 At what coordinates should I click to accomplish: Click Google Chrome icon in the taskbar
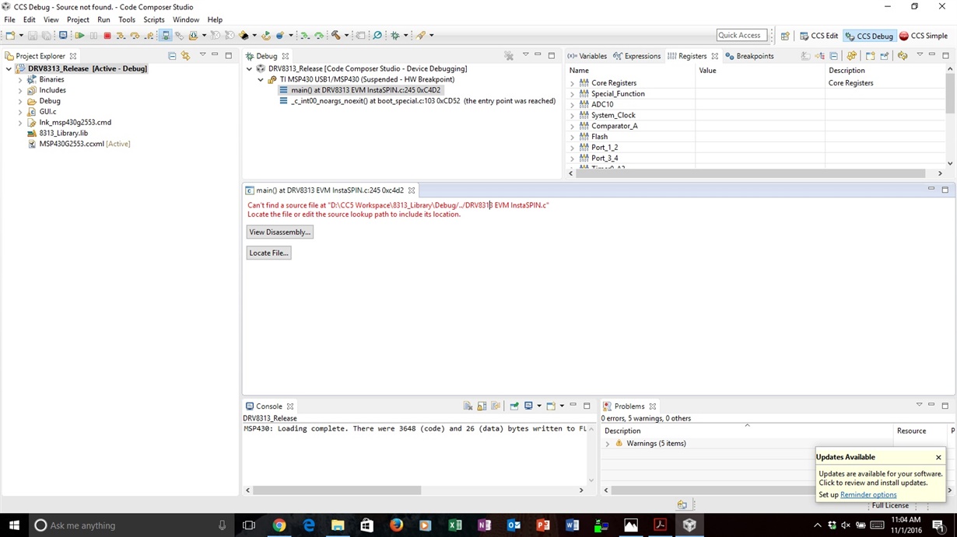[x=279, y=525]
